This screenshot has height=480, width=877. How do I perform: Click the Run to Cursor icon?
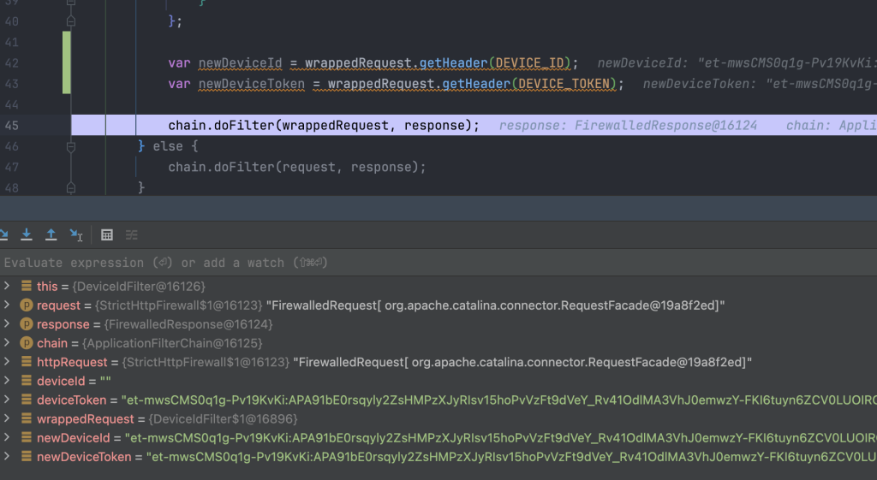76,234
